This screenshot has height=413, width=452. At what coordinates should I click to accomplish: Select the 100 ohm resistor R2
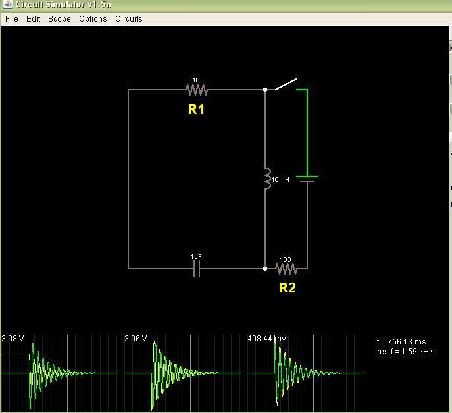click(286, 269)
